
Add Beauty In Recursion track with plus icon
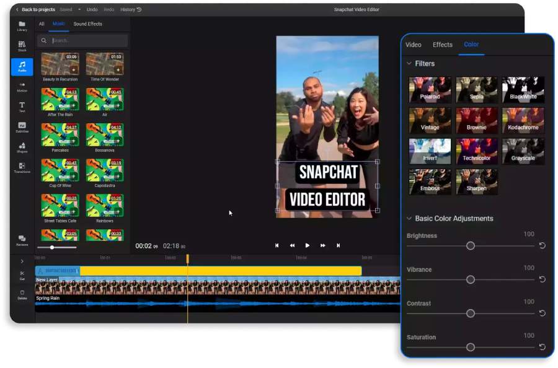(74, 69)
